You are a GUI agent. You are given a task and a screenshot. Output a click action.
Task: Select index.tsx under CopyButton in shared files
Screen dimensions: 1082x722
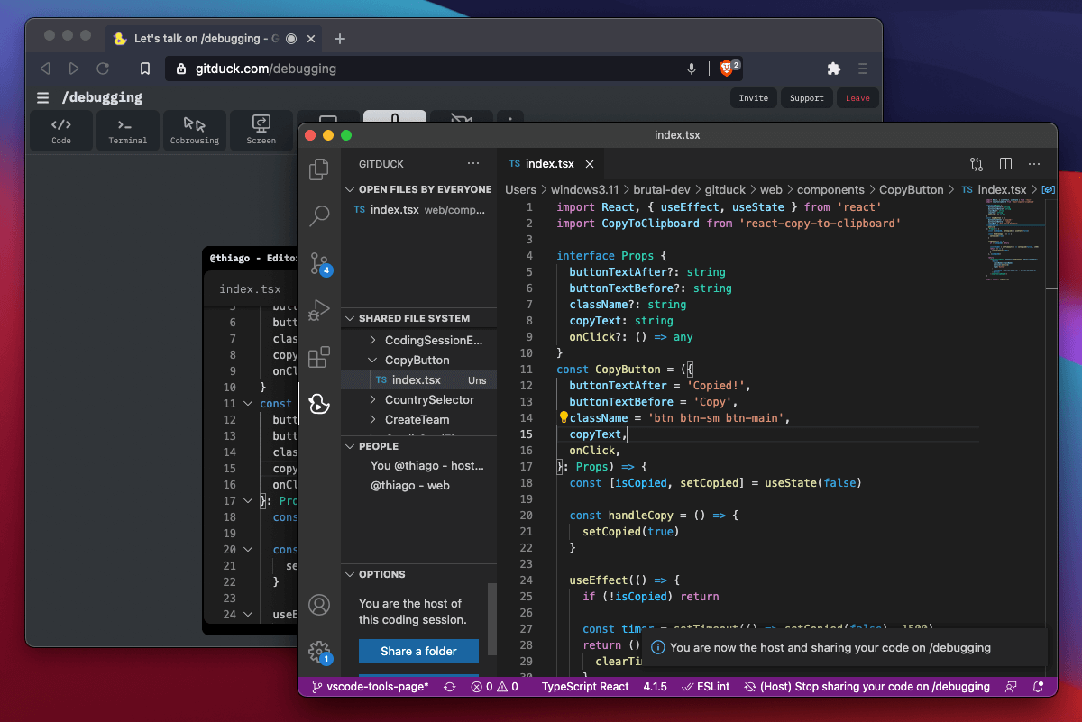tap(419, 380)
